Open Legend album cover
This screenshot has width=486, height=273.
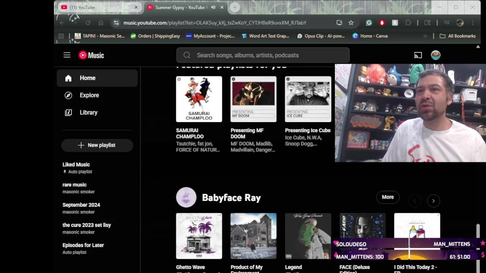point(308,236)
